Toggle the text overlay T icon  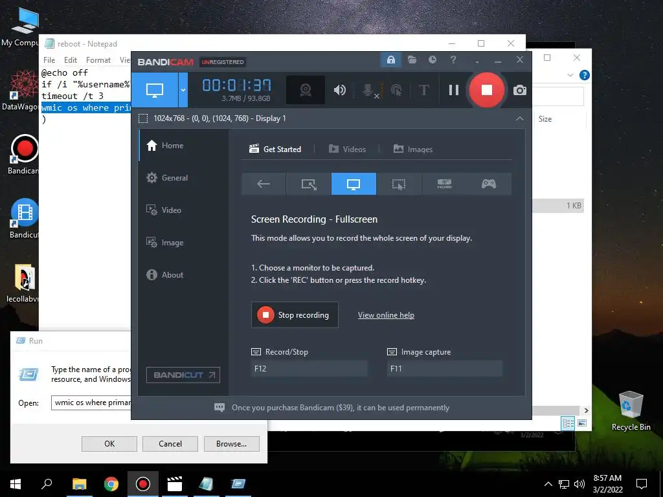click(x=423, y=90)
